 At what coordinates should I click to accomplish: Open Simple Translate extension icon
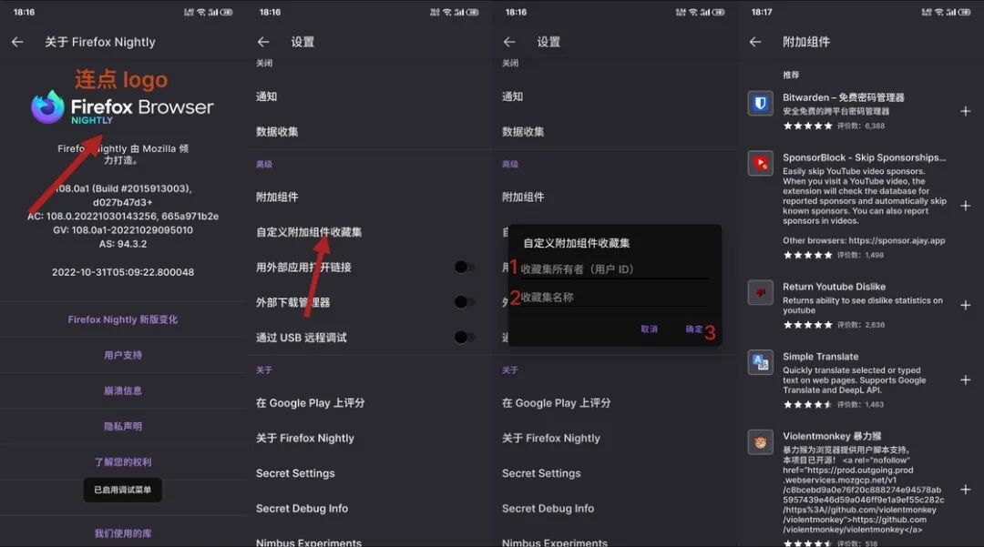760,362
